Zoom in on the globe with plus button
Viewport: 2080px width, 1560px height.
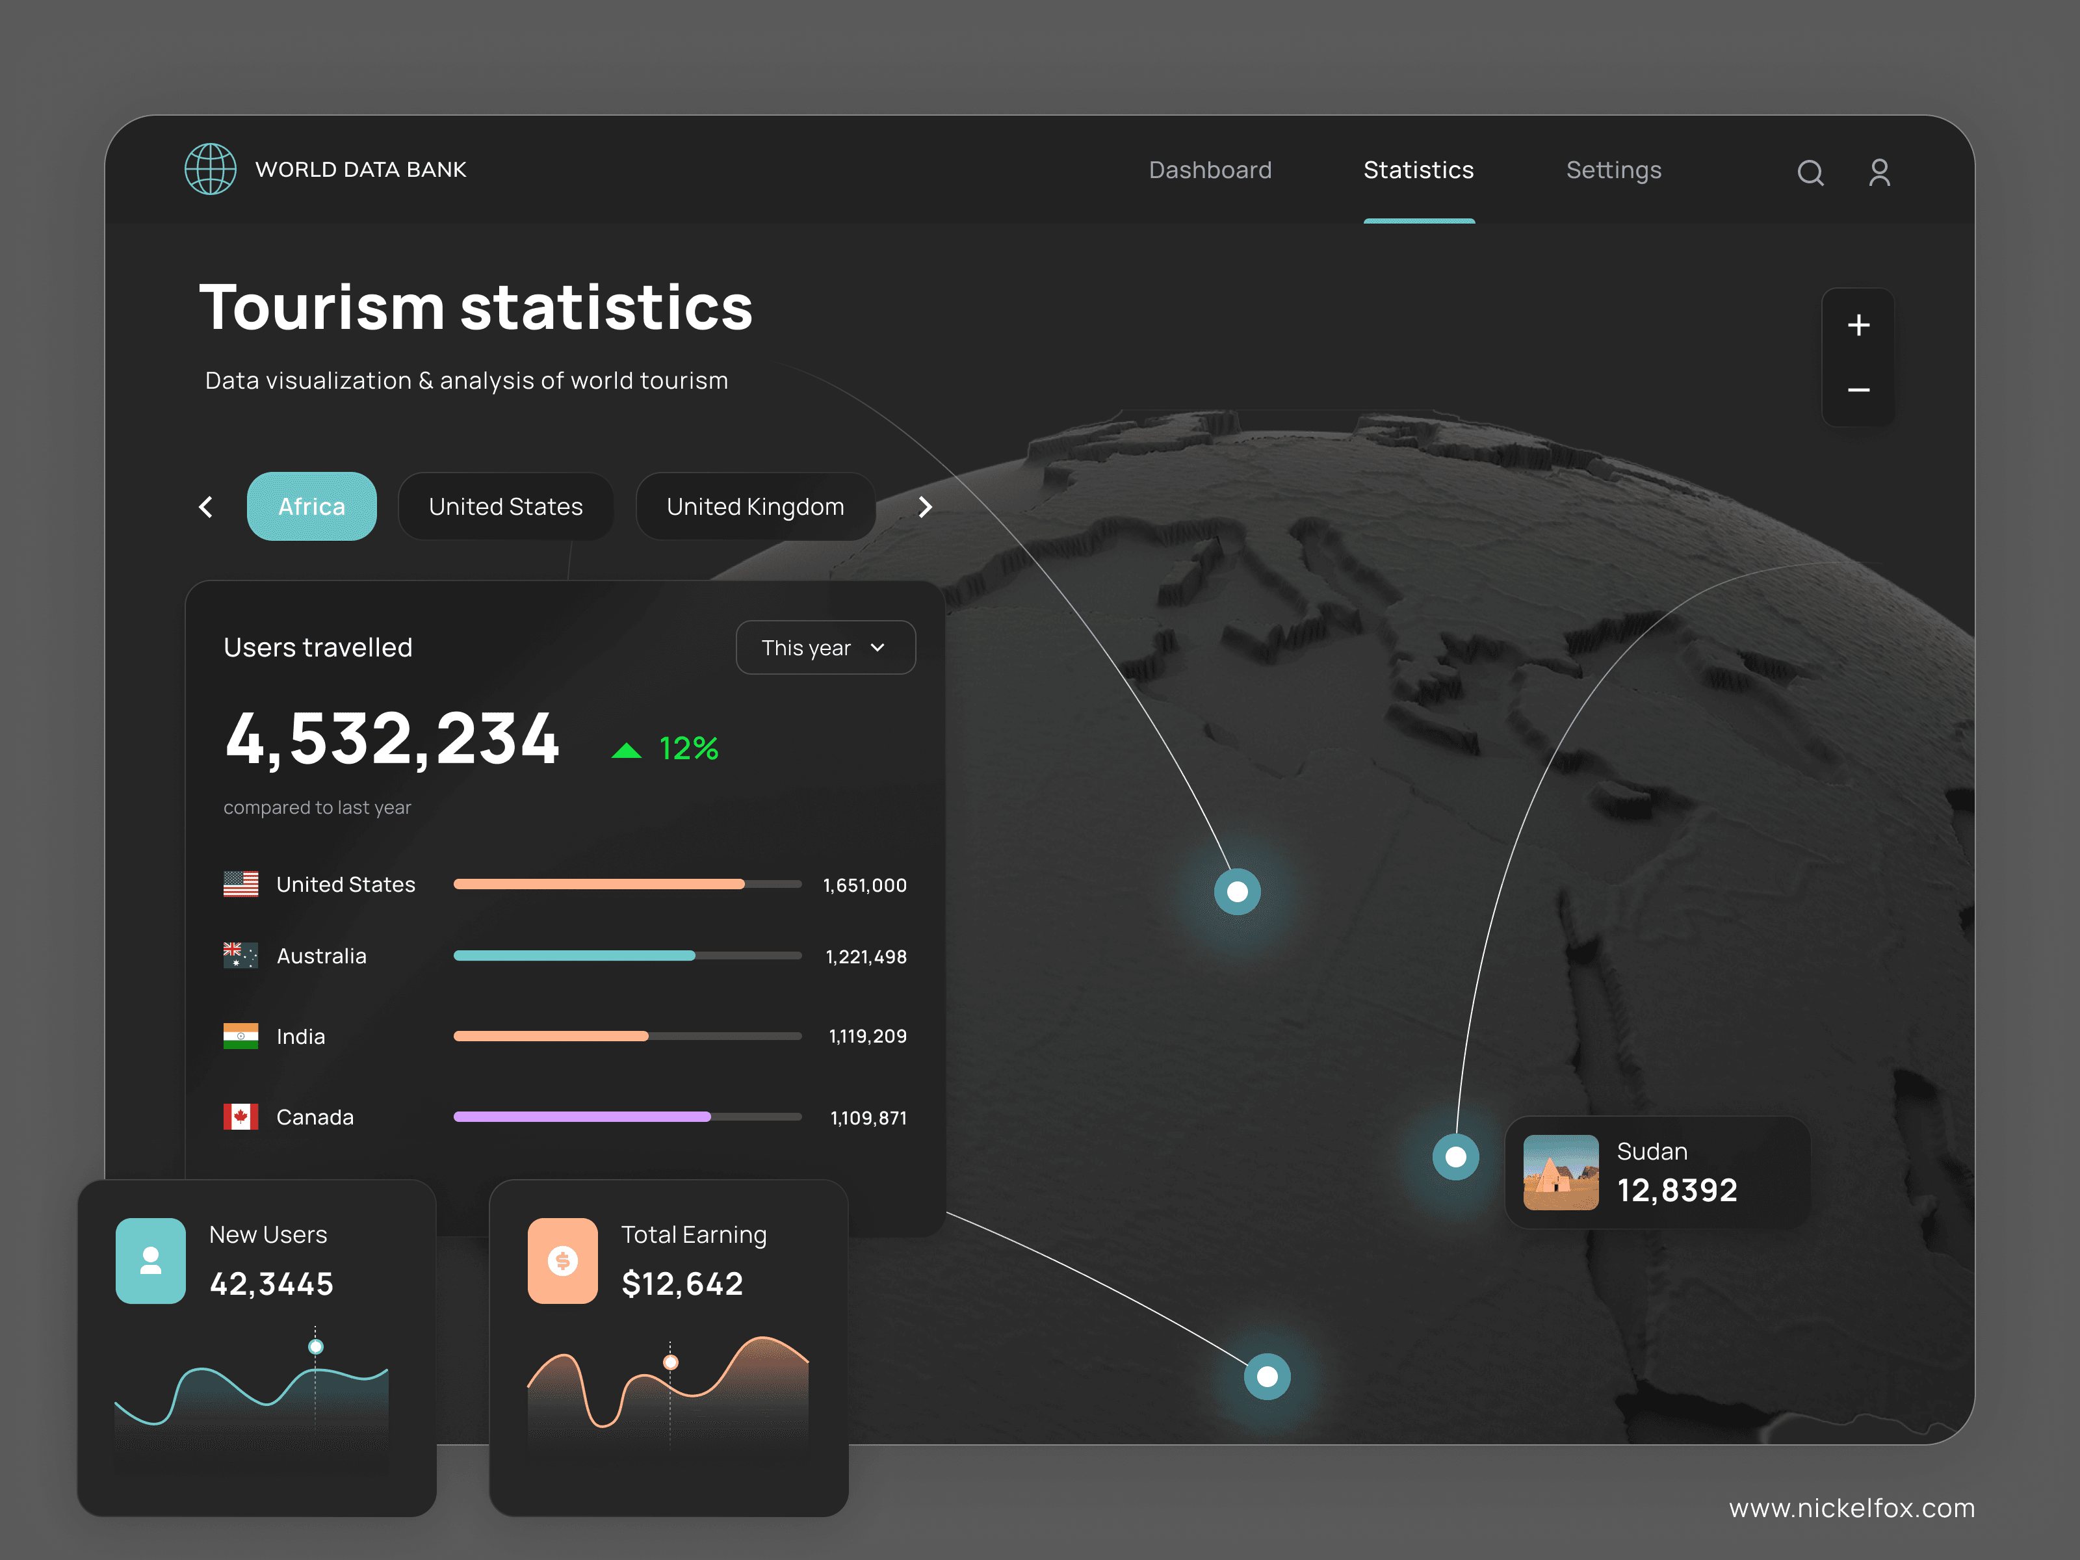pos(1859,326)
